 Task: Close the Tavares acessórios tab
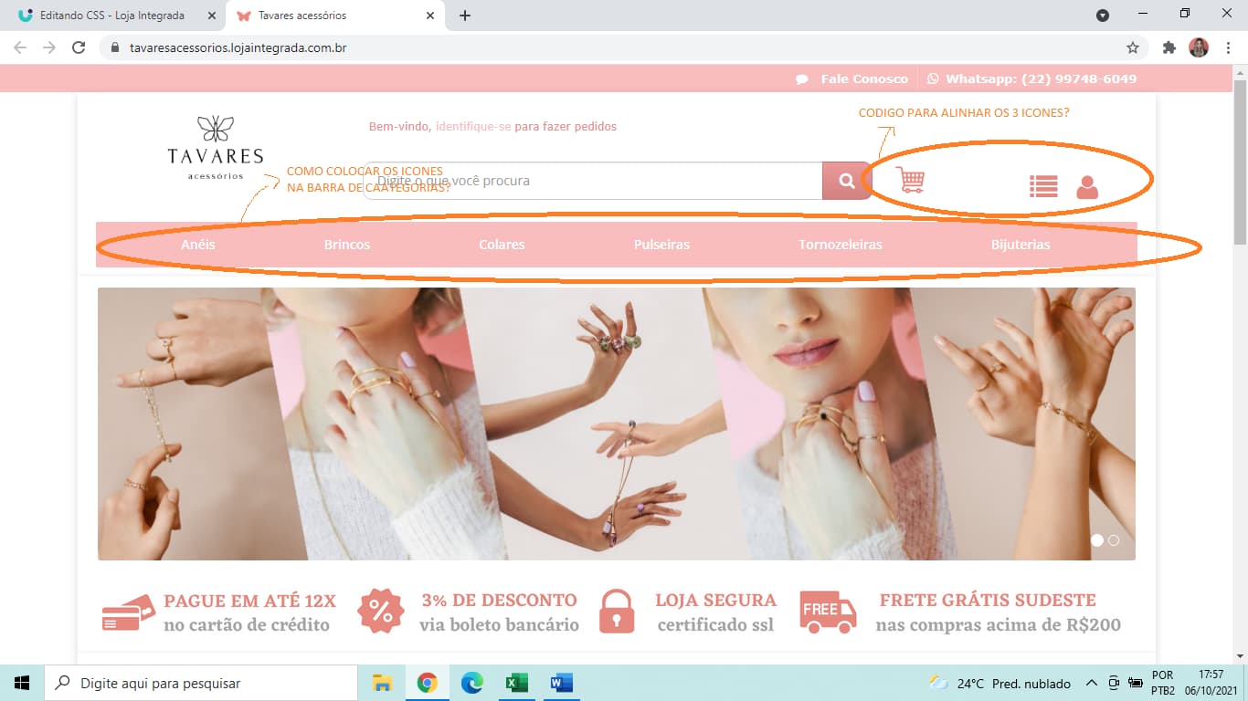[x=429, y=16]
